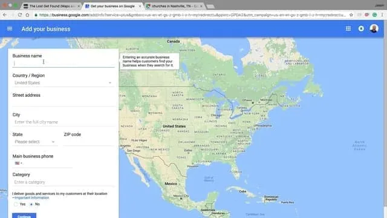
Task: Select the Yes delivery radio button
Action: click(x=16, y=204)
